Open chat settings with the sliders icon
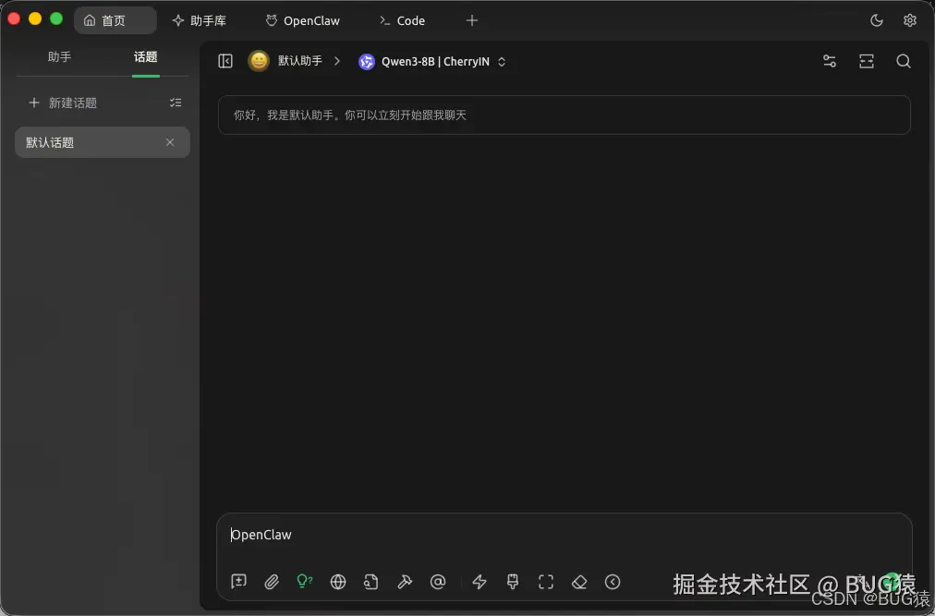935x616 pixels. pyautogui.click(x=829, y=61)
